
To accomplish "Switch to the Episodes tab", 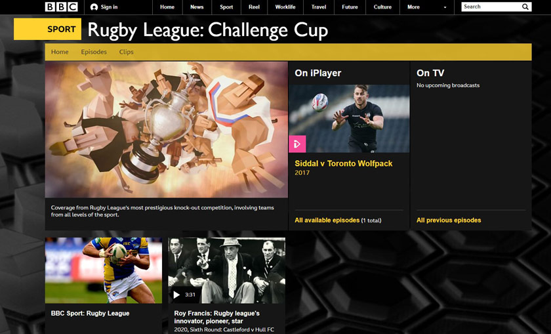I will (94, 52).
